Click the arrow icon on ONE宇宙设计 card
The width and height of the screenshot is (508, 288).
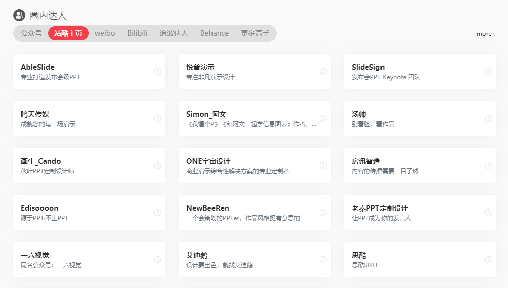point(323,166)
